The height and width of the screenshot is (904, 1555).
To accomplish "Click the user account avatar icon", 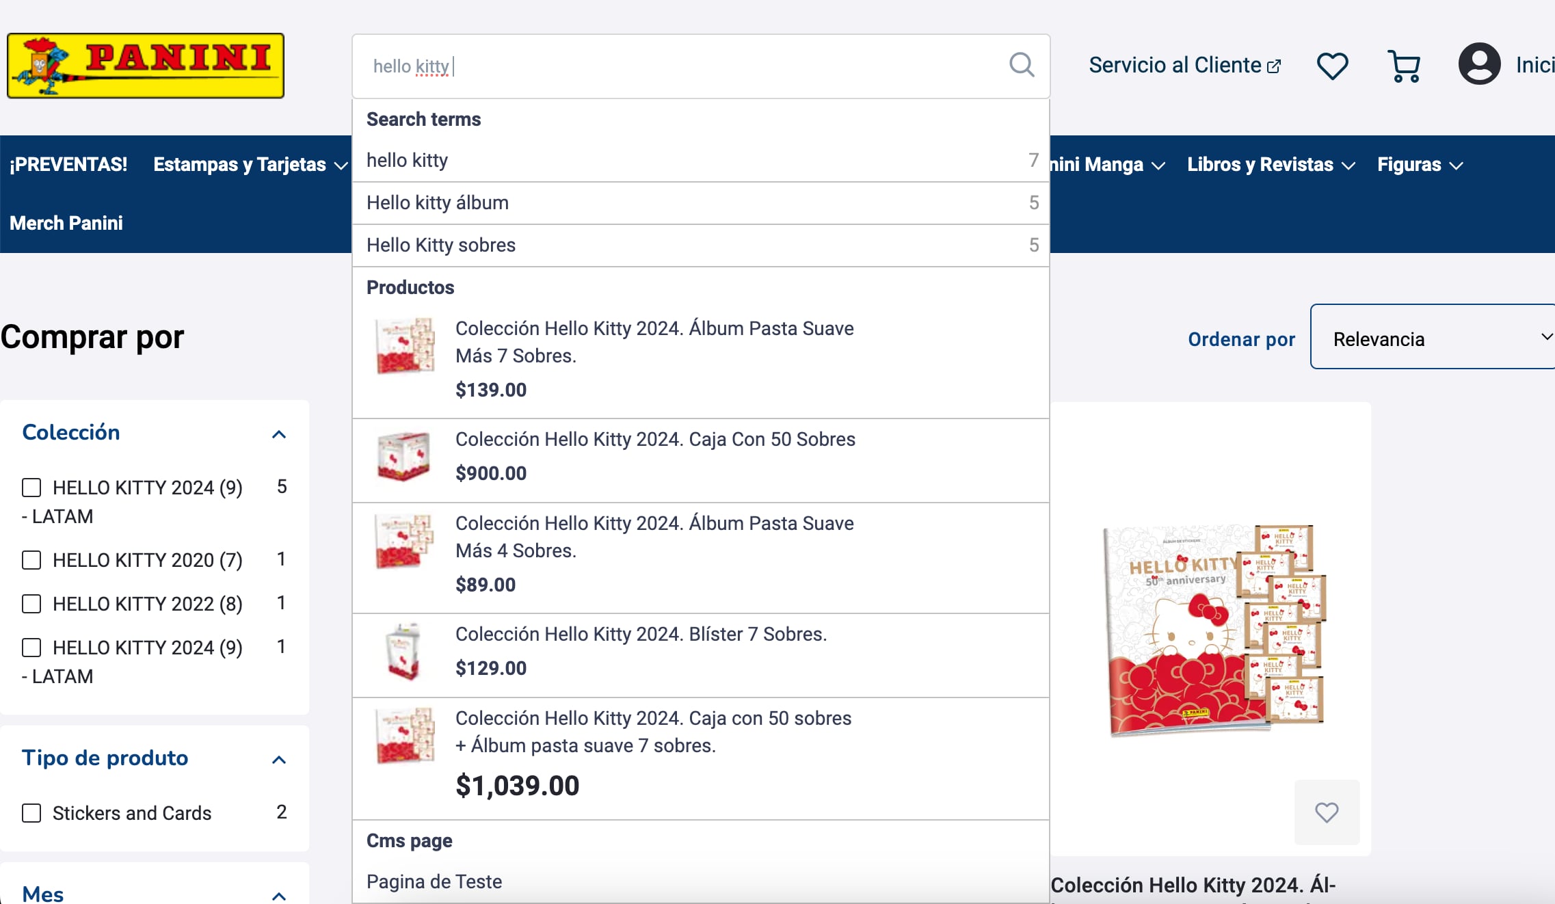I will pos(1479,64).
